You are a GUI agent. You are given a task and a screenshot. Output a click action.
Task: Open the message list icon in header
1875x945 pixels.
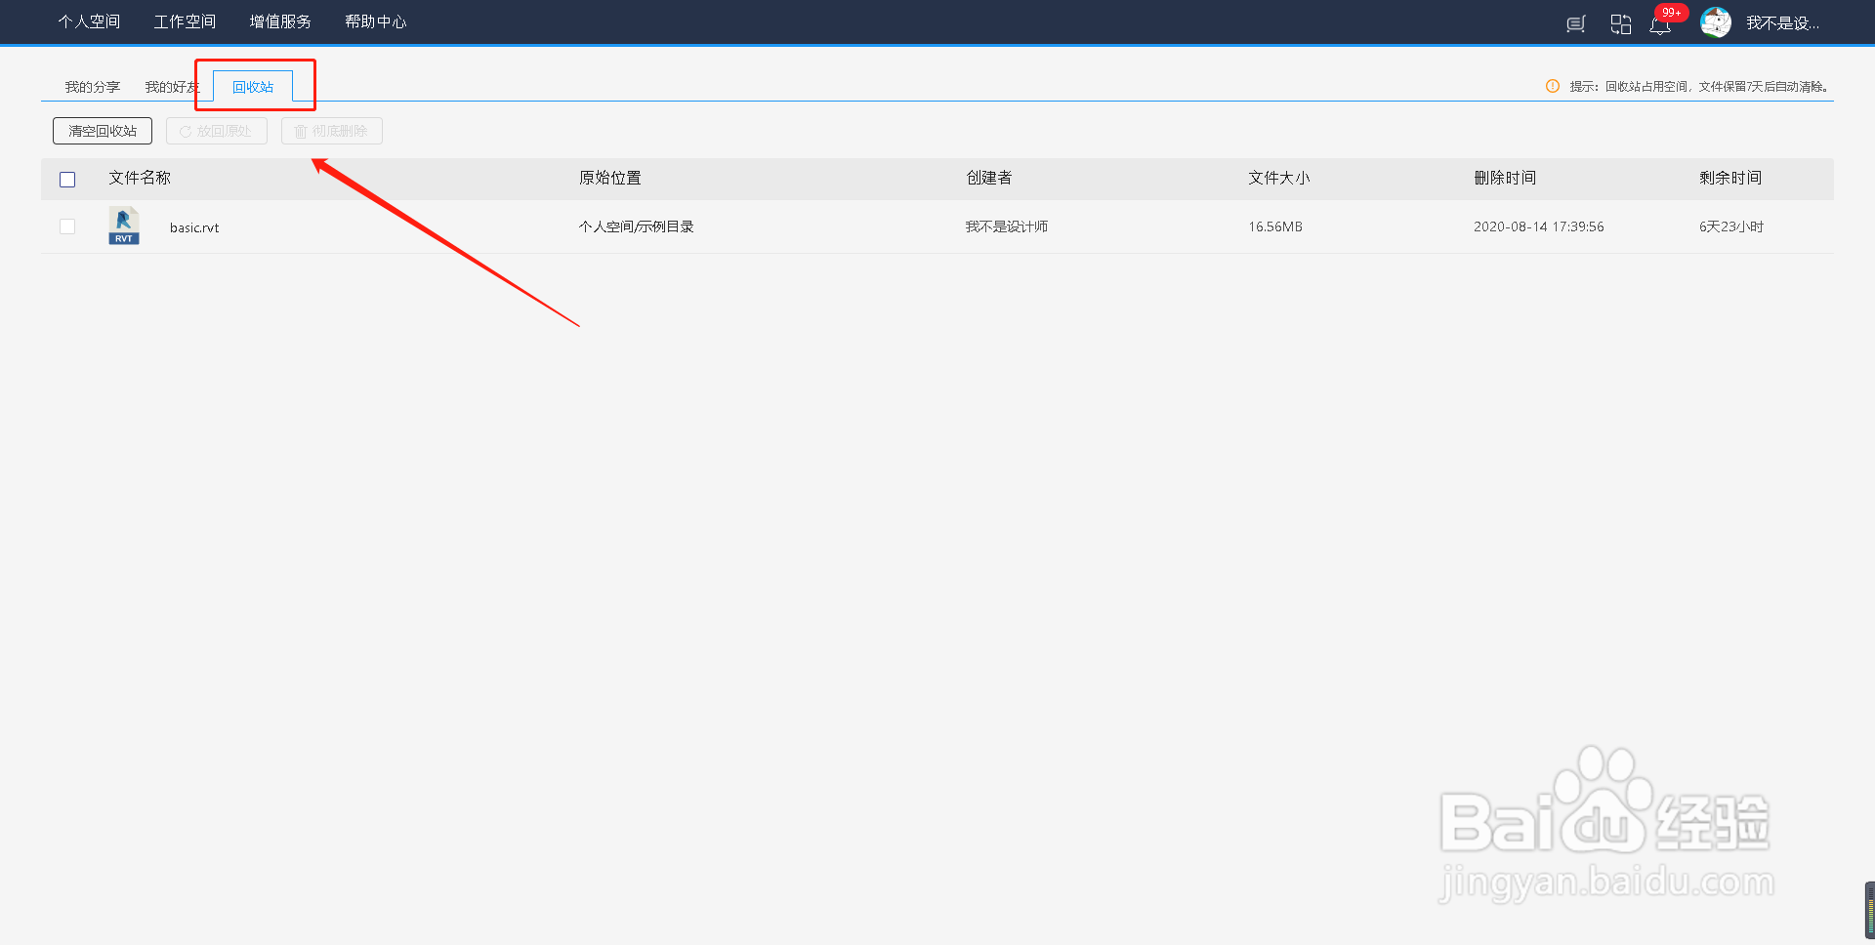[1575, 24]
